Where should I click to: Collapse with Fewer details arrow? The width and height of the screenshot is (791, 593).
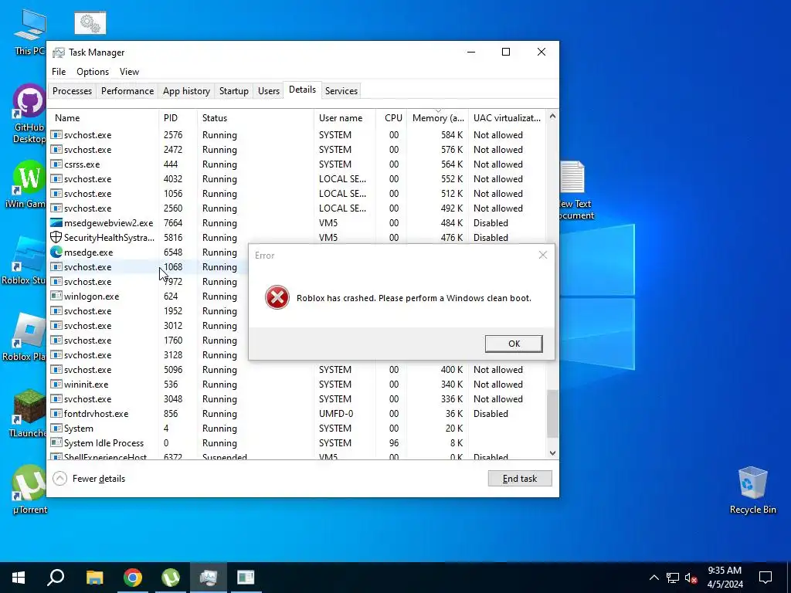click(x=59, y=478)
